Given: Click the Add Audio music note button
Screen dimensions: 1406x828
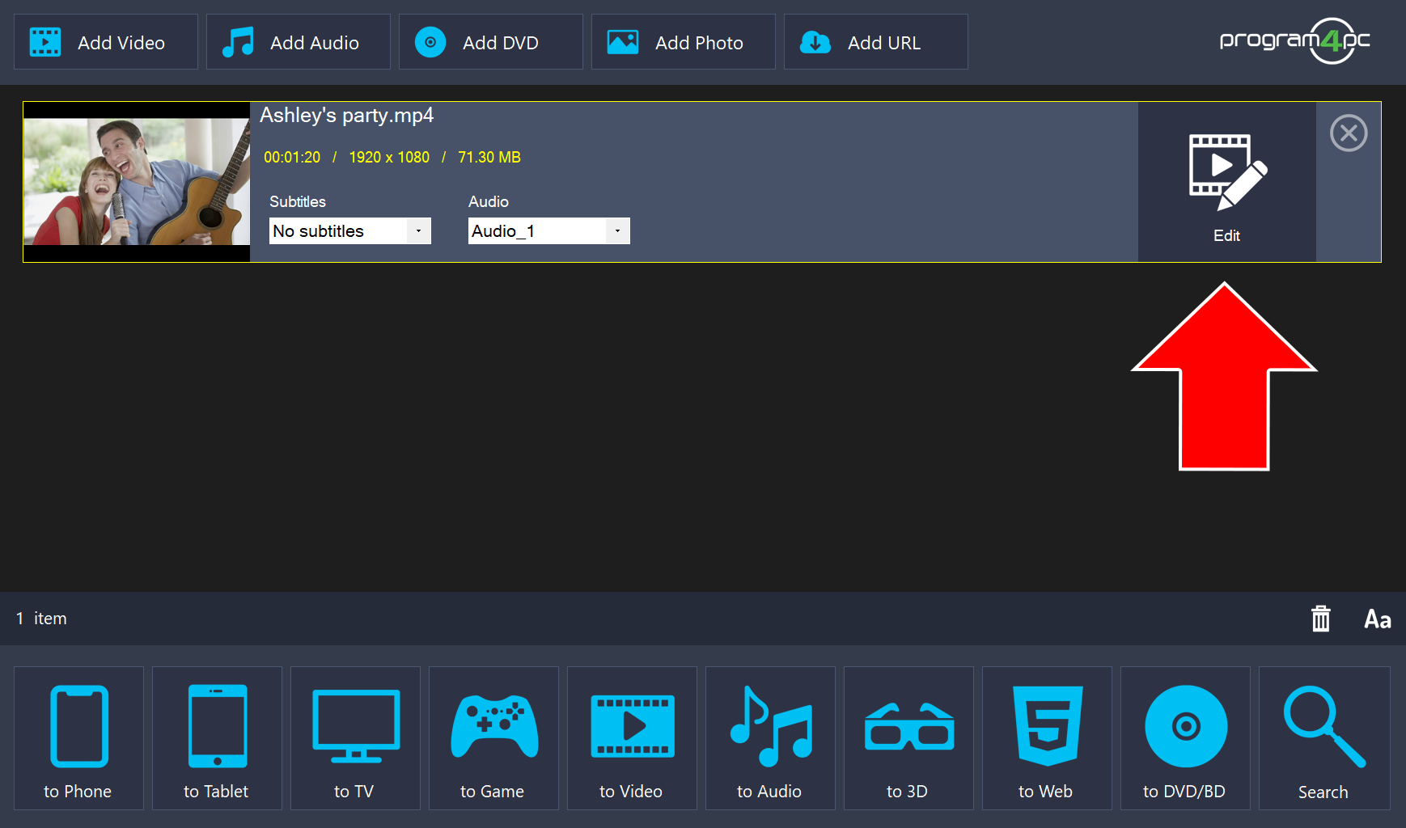Looking at the screenshot, I should [299, 42].
